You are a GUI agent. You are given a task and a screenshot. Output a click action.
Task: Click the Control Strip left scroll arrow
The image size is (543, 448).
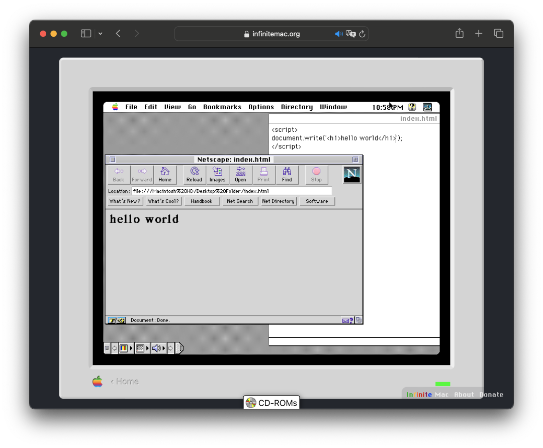pyautogui.click(x=114, y=348)
